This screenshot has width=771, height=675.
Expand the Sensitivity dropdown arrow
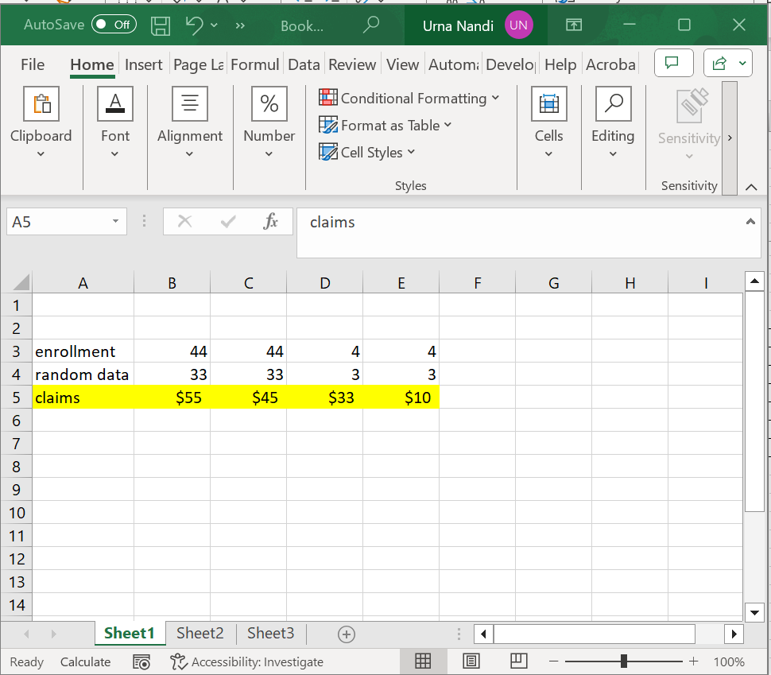pos(689,156)
